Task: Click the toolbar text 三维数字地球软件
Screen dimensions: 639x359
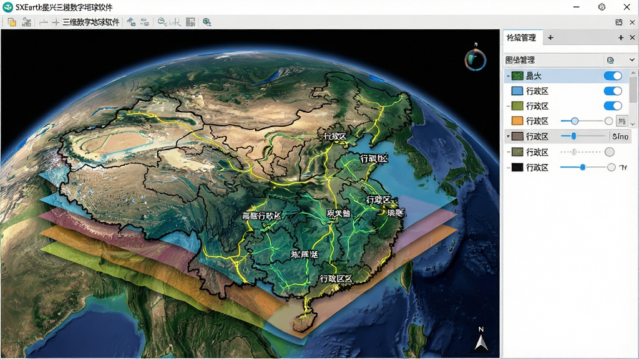Action: pyautogui.click(x=91, y=22)
